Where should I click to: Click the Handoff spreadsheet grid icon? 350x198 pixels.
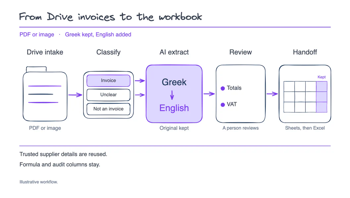(x=305, y=97)
